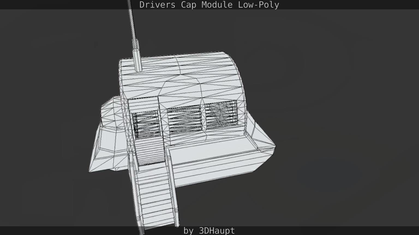The image size is (419, 235).
Task: Click the "Drivers Cap Module Low-Poly" title text
Action: pos(209,5)
